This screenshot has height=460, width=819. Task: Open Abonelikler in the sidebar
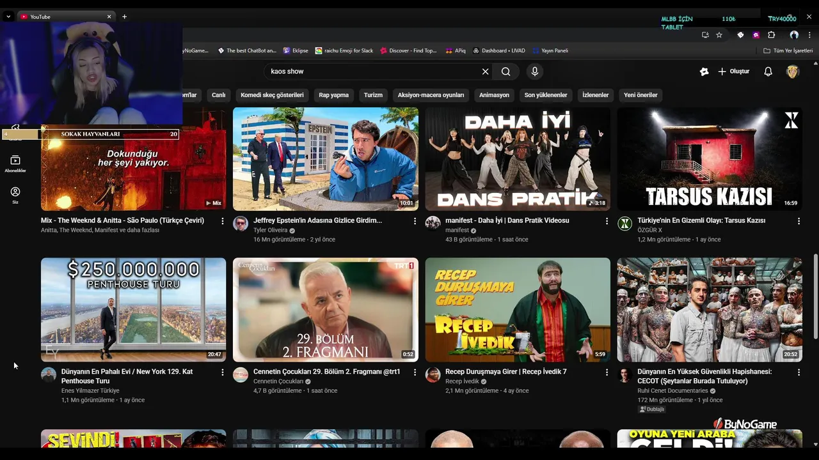tap(15, 164)
